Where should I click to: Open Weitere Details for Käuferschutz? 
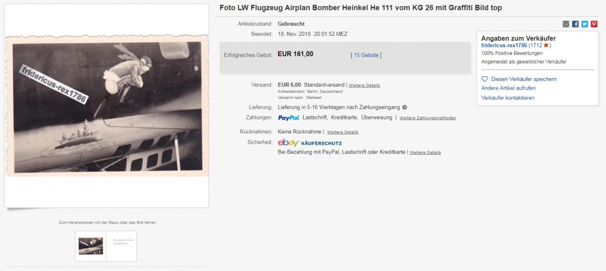(425, 152)
